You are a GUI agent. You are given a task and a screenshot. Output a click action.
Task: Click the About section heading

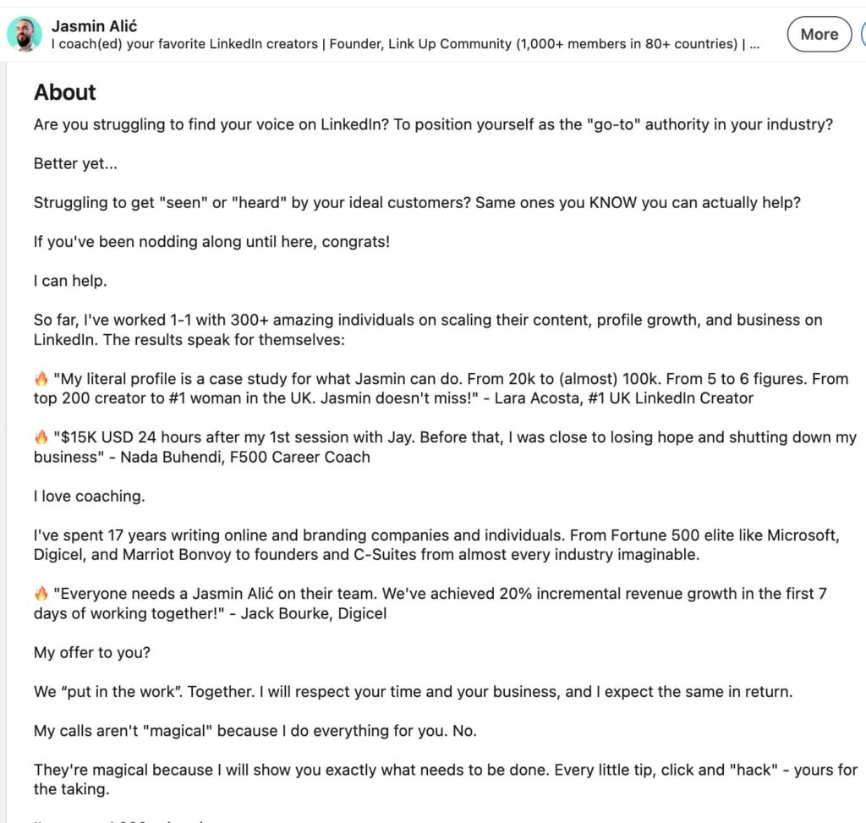coord(64,92)
